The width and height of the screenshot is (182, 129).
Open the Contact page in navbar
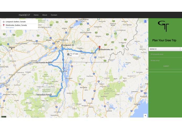click(54, 15)
